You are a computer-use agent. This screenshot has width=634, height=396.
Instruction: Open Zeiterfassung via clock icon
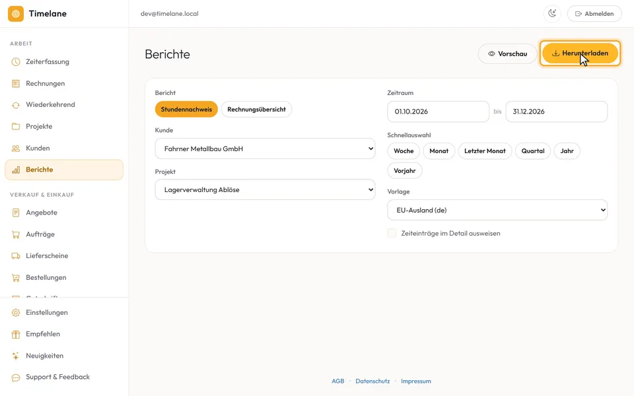click(16, 62)
